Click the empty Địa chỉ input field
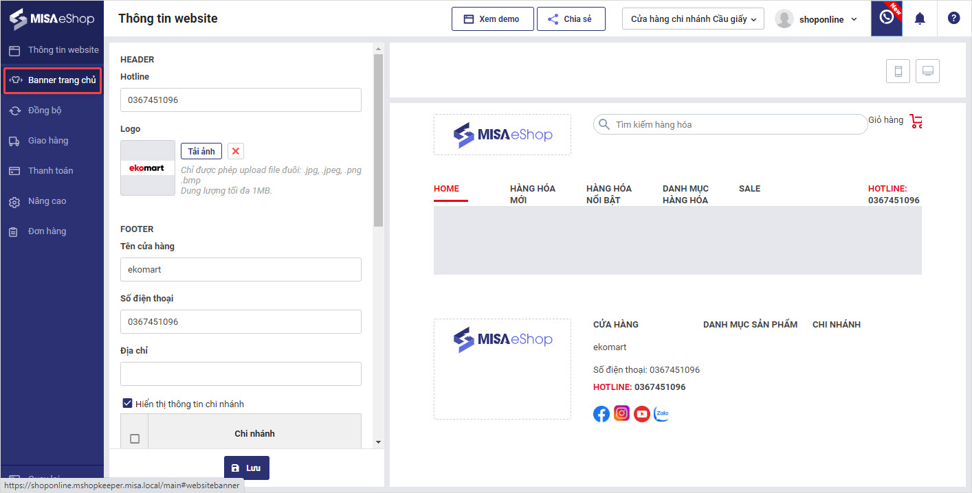Viewport: 972px width, 493px height. [x=241, y=374]
